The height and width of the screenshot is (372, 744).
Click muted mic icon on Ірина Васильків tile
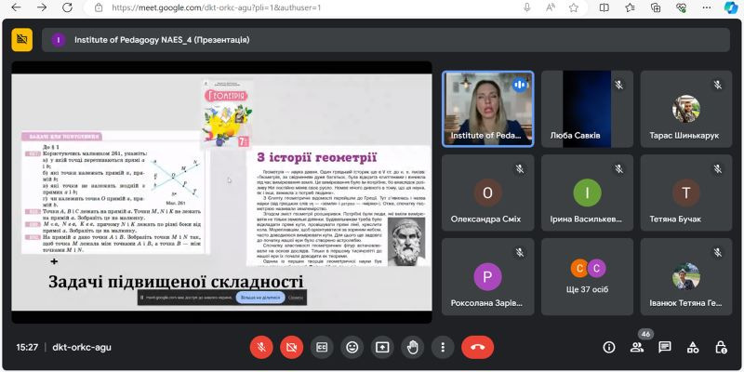(618, 169)
